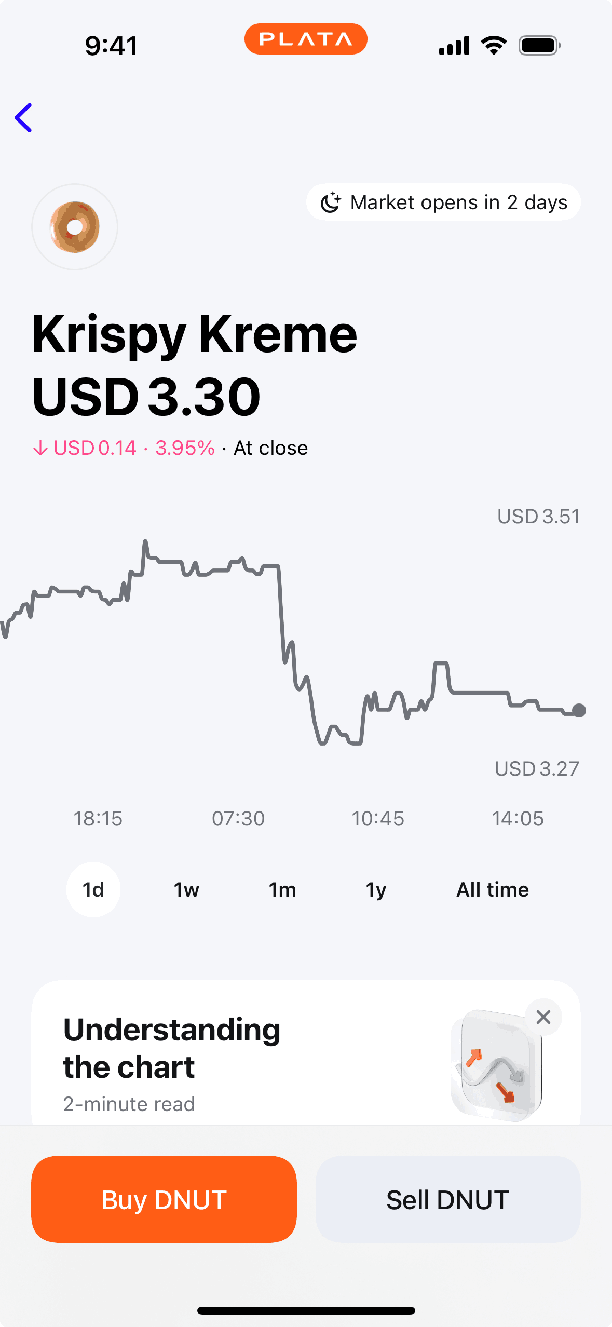This screenshot has width=612, height=1327.
Task: Tap the red price-down arrow
Action: tap(40, 448)
